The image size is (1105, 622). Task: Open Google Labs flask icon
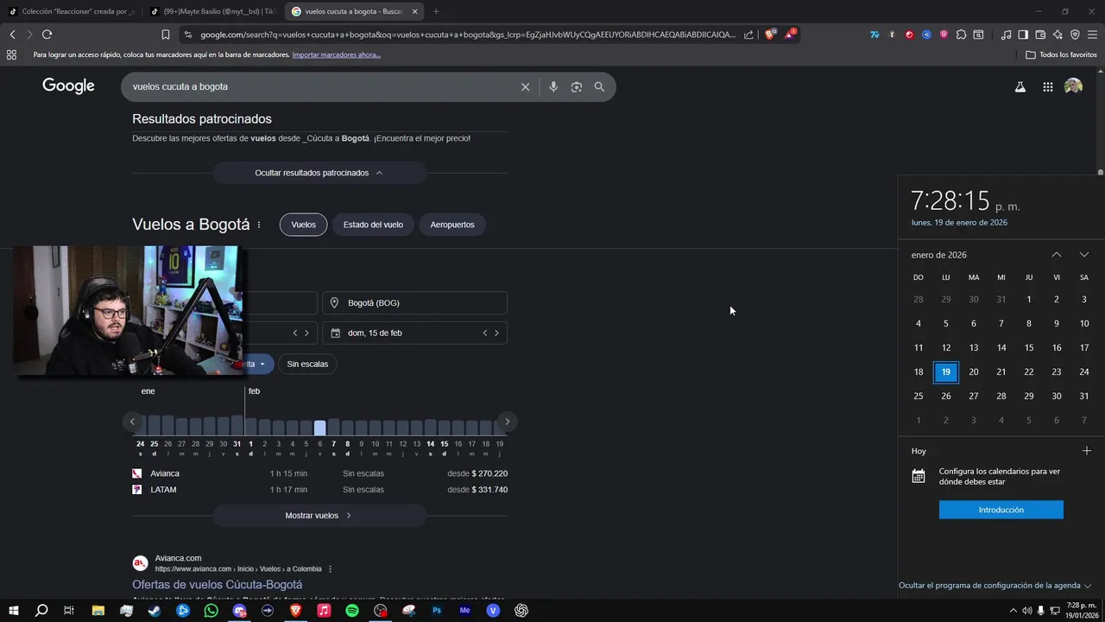point(1020,86)
